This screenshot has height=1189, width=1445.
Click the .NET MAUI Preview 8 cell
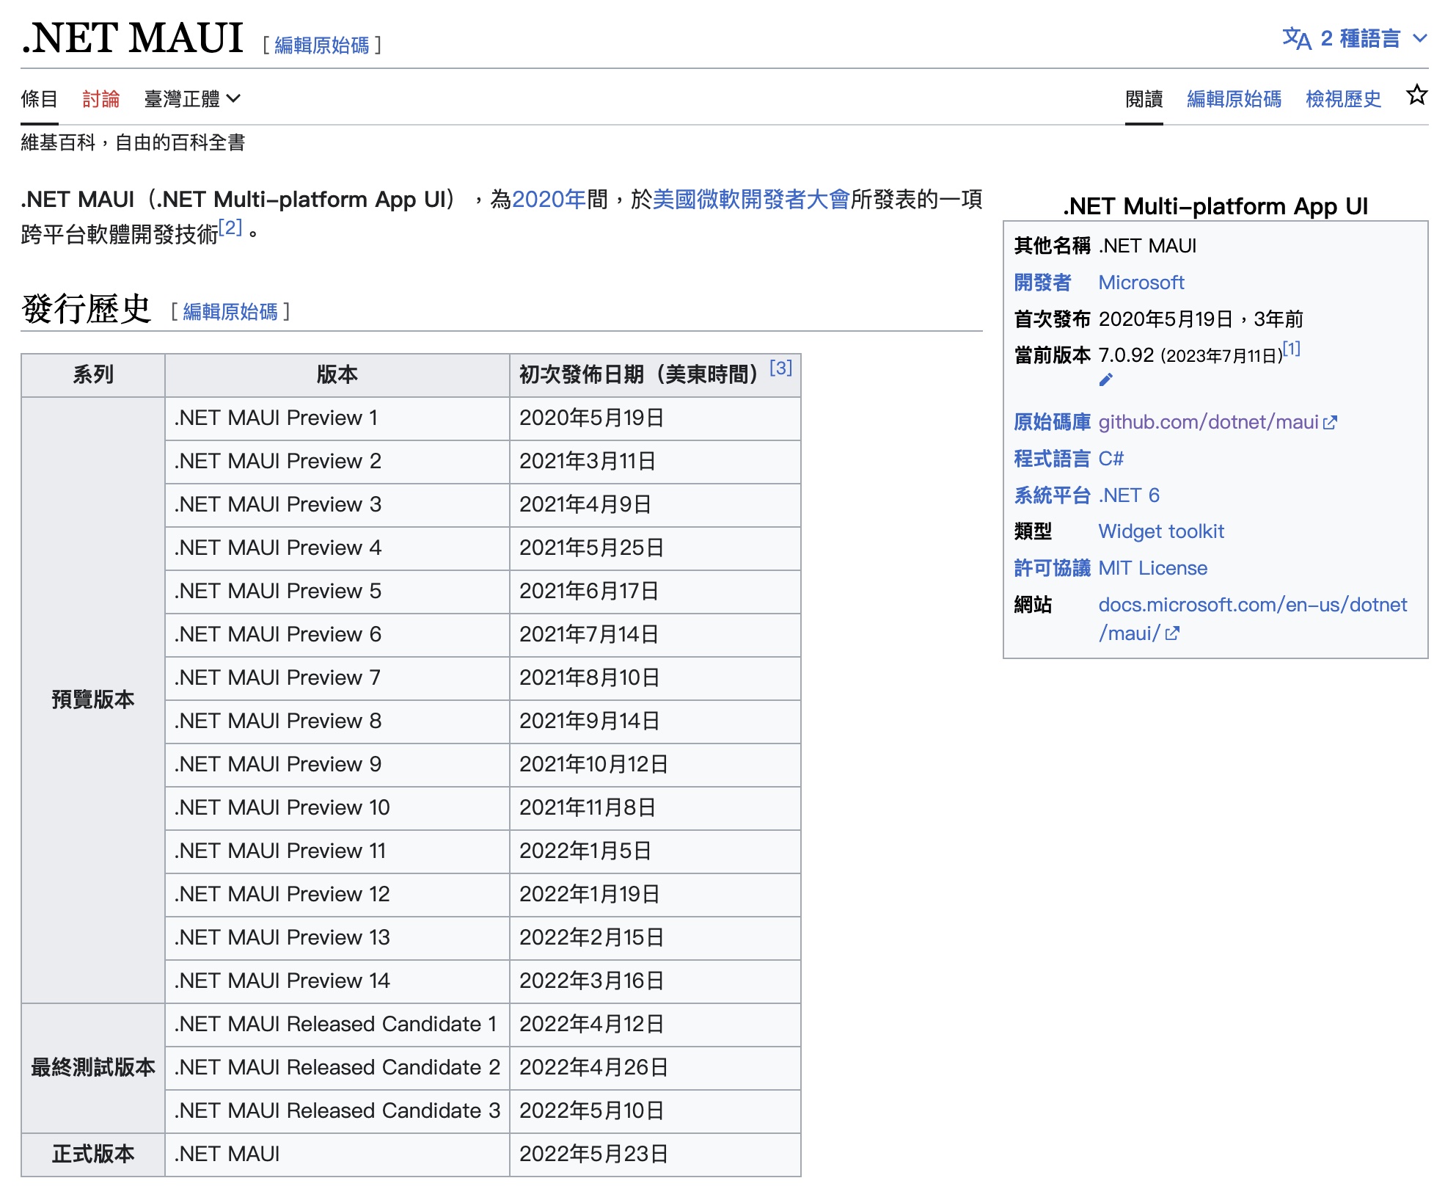[x=337, y=721]
